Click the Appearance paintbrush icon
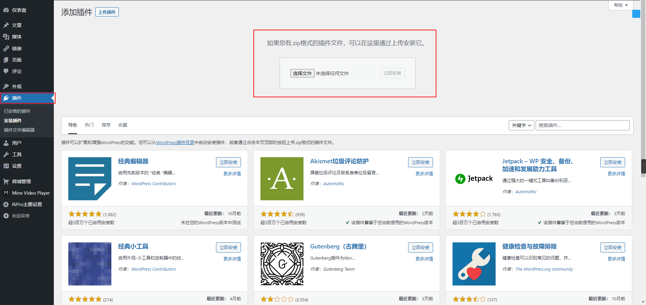Image resolution: width=646 pixels, height=305 pixels. pyautogui.click(x=6, y=87)
